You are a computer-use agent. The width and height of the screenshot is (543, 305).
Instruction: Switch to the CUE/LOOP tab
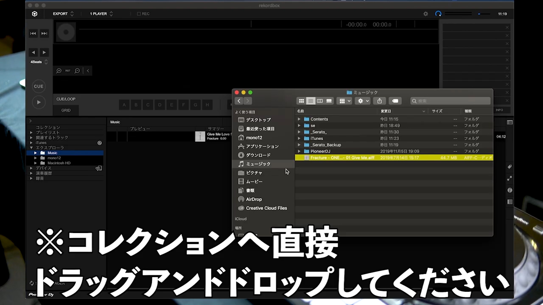point(66,99)
